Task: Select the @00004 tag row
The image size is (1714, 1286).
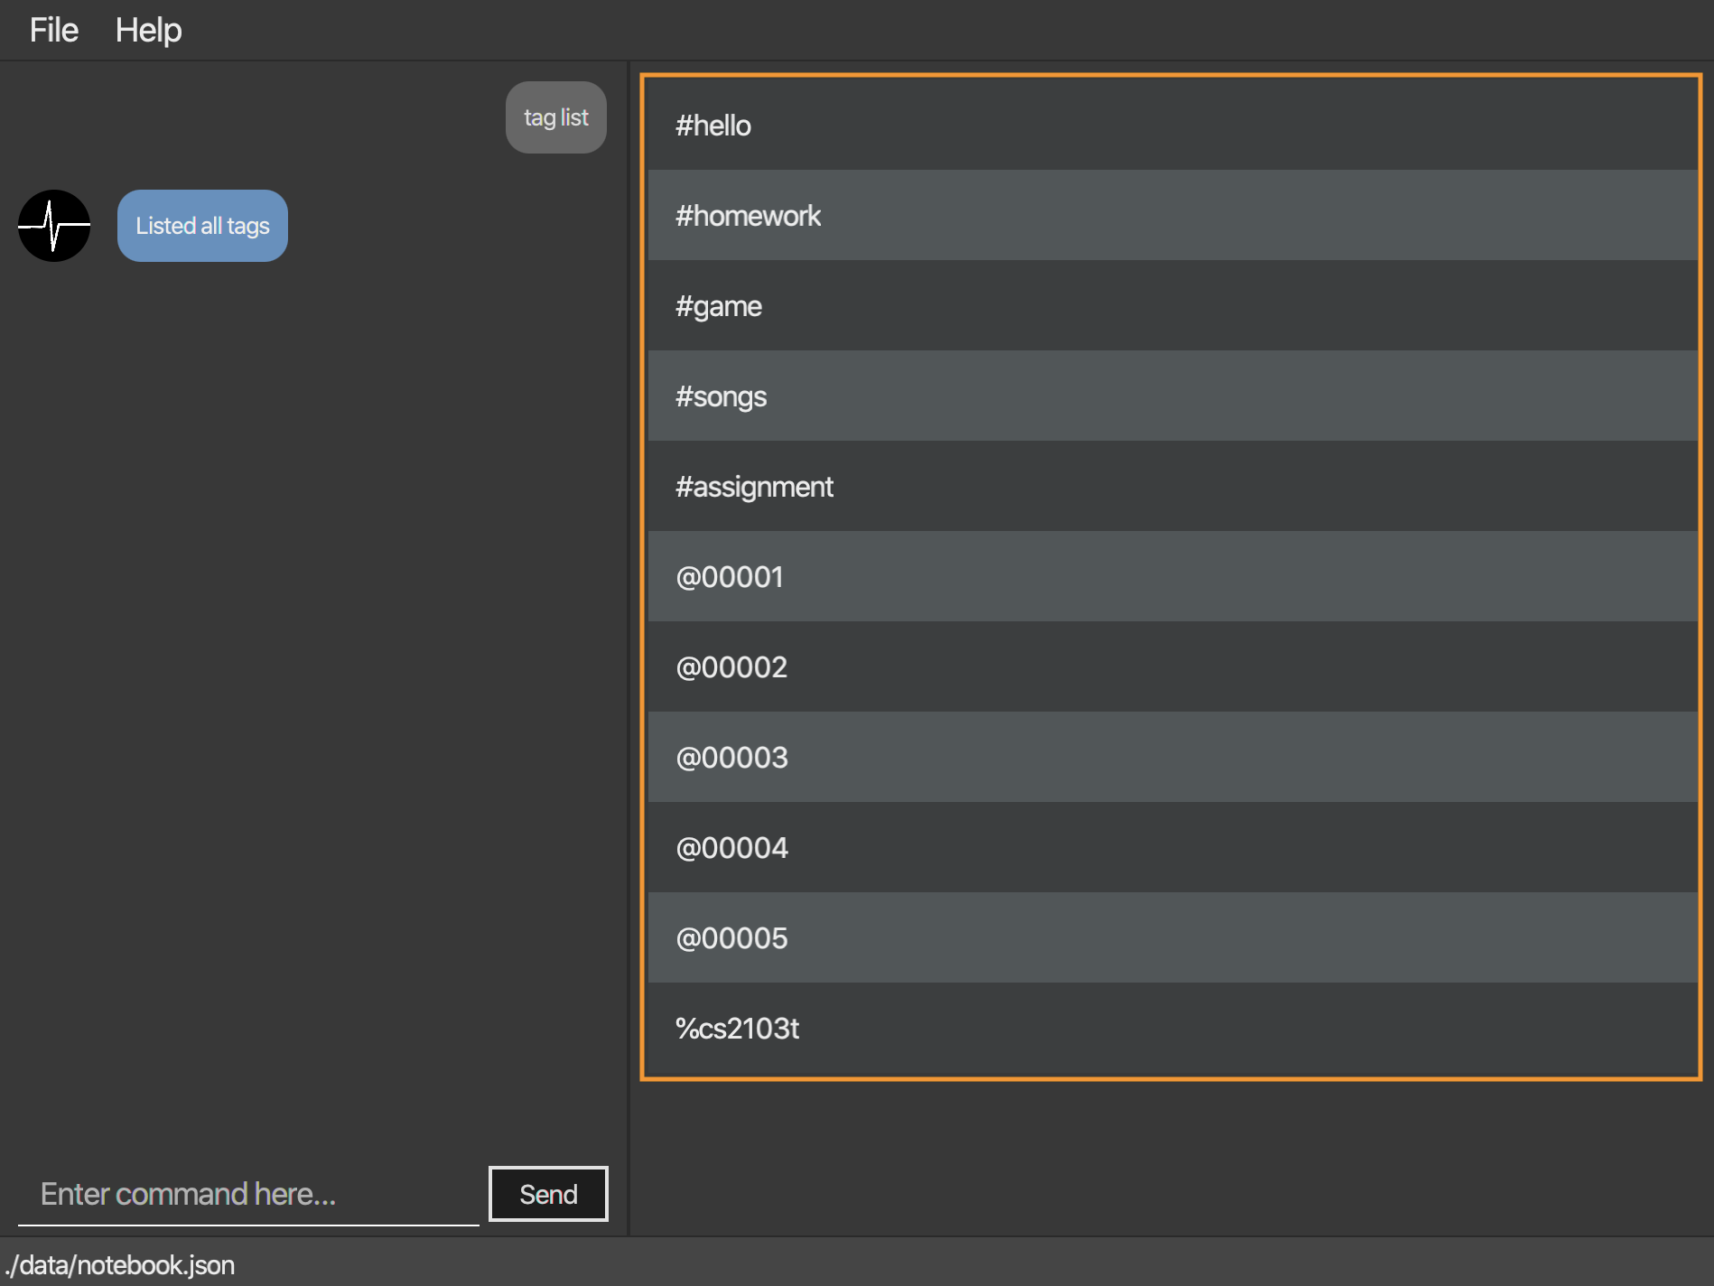Action: [1172, 847]
